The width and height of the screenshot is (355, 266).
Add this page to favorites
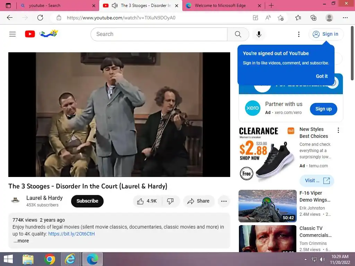280,18
